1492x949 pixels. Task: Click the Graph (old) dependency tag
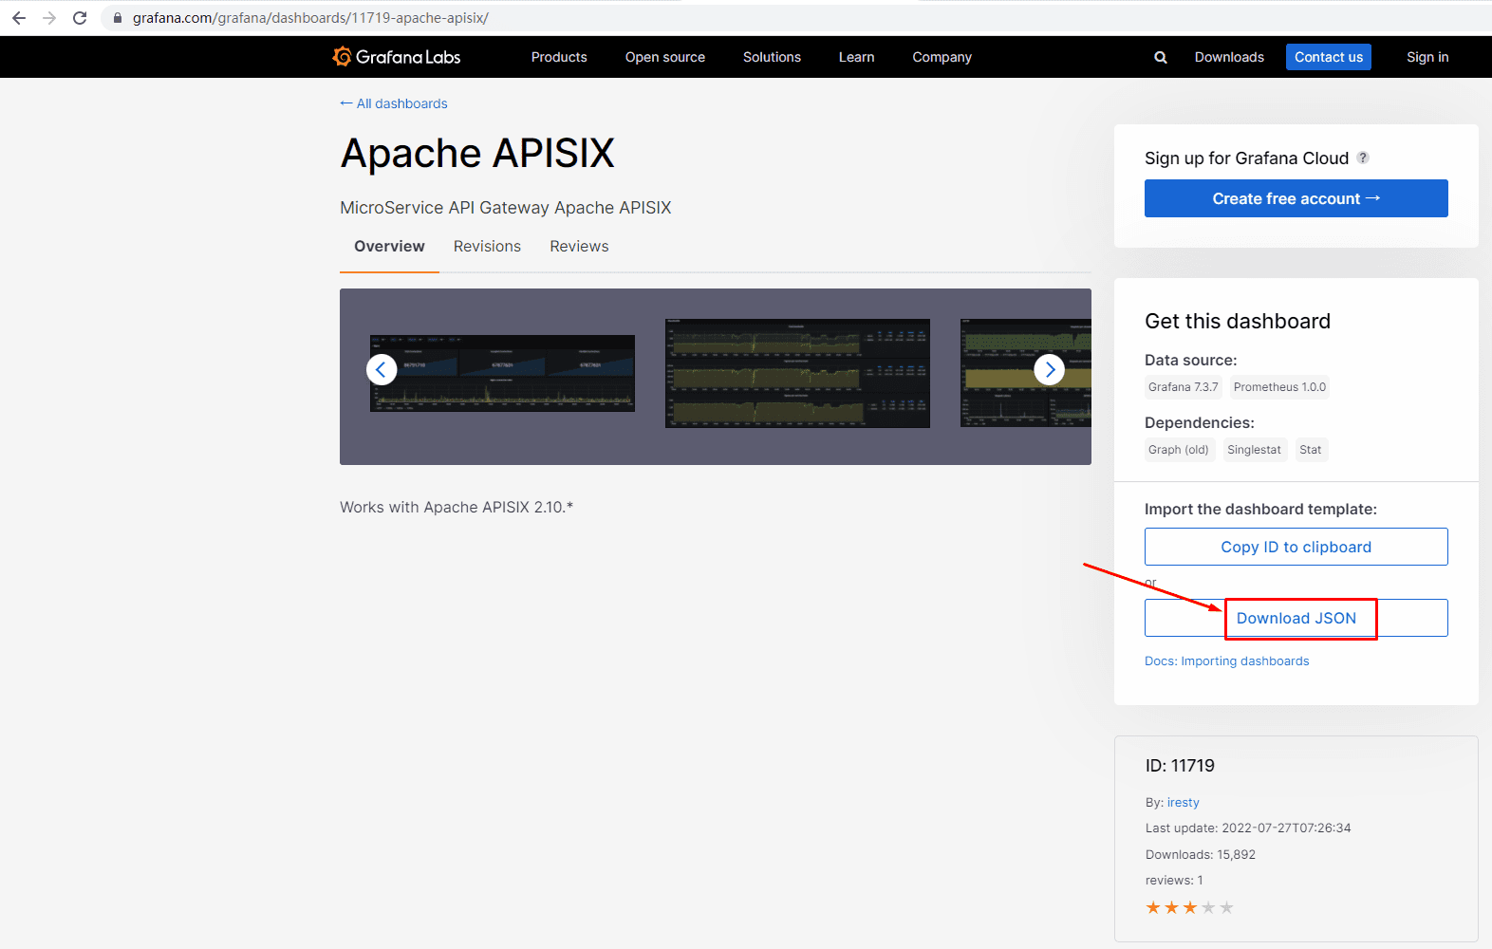(1179, 450)
